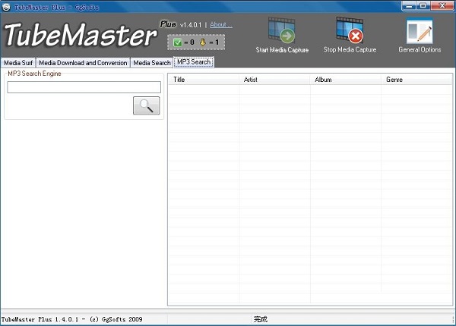This screenshot has height=326, width=456.
Task: Click the 完成 status text
Action: click(x=260, y=319)
